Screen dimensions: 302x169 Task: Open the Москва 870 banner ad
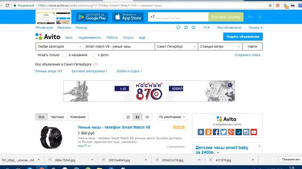point(149,91)
